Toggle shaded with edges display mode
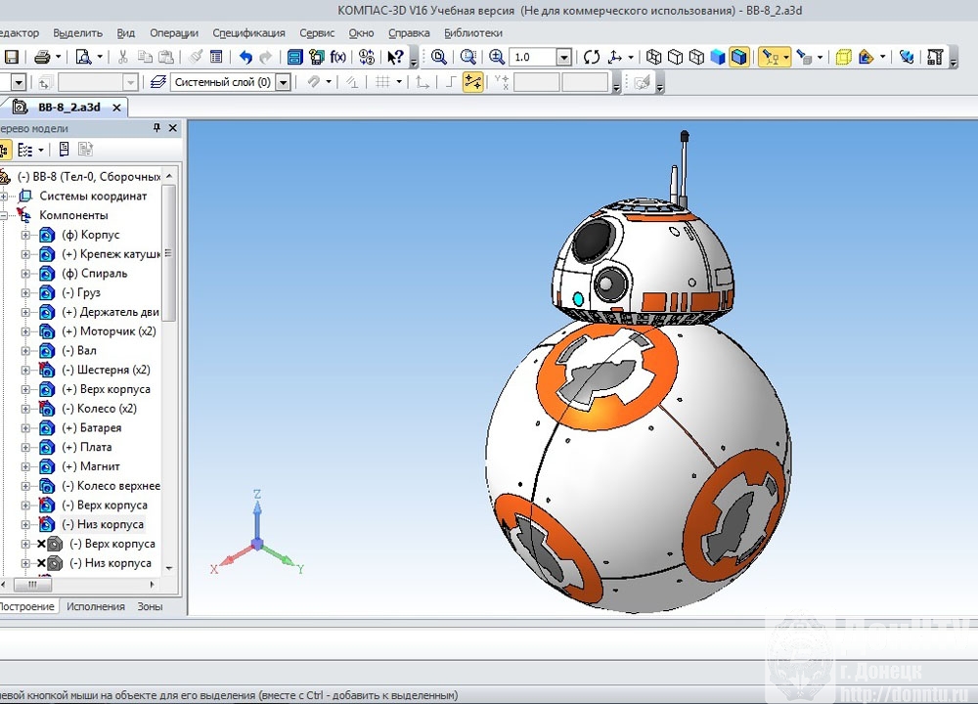 click(739, 58)
